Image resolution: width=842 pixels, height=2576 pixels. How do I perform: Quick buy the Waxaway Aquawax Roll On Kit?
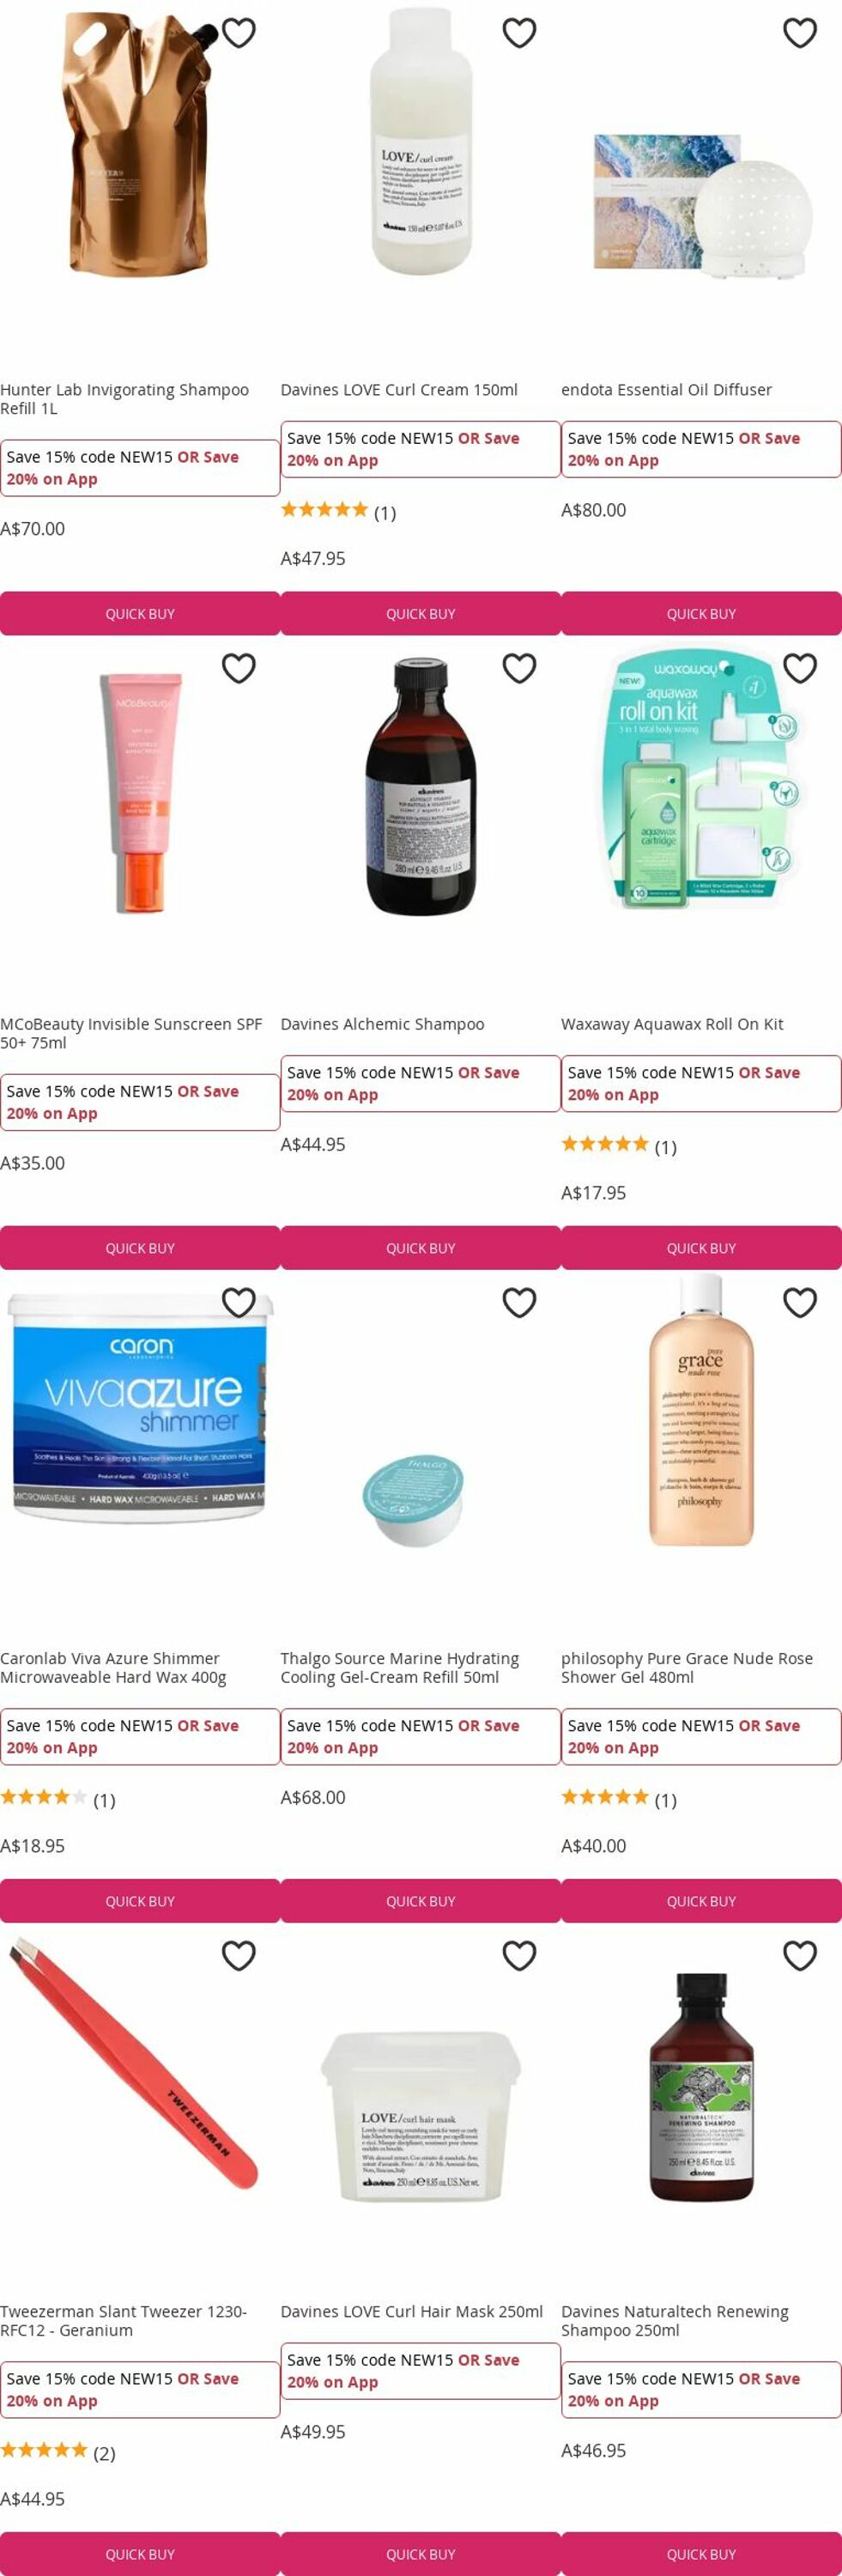[701, 1248]
